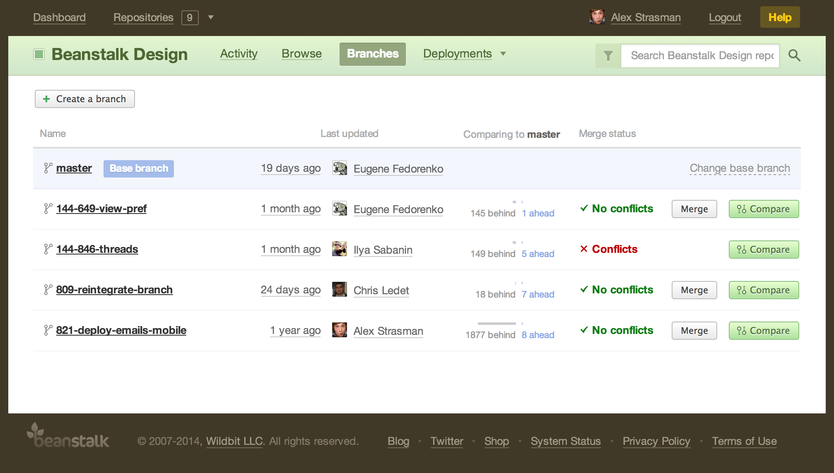834x473 pixels.
Task: Click the branch icon next to 809-reintegrate-branch
Action: click(x=48, y=290)
